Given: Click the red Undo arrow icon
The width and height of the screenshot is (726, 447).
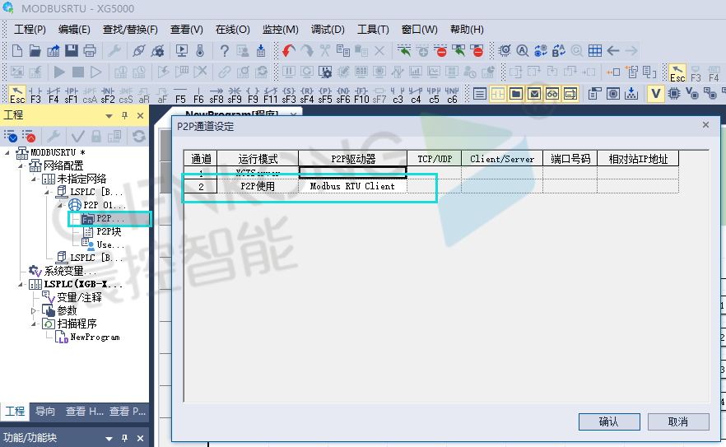Looking at the screenshot, I should tap(288, 51).
